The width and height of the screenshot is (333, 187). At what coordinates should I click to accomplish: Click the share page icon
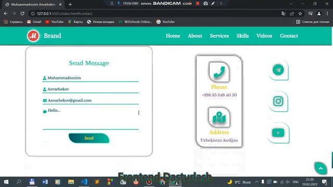pos(292,14)
